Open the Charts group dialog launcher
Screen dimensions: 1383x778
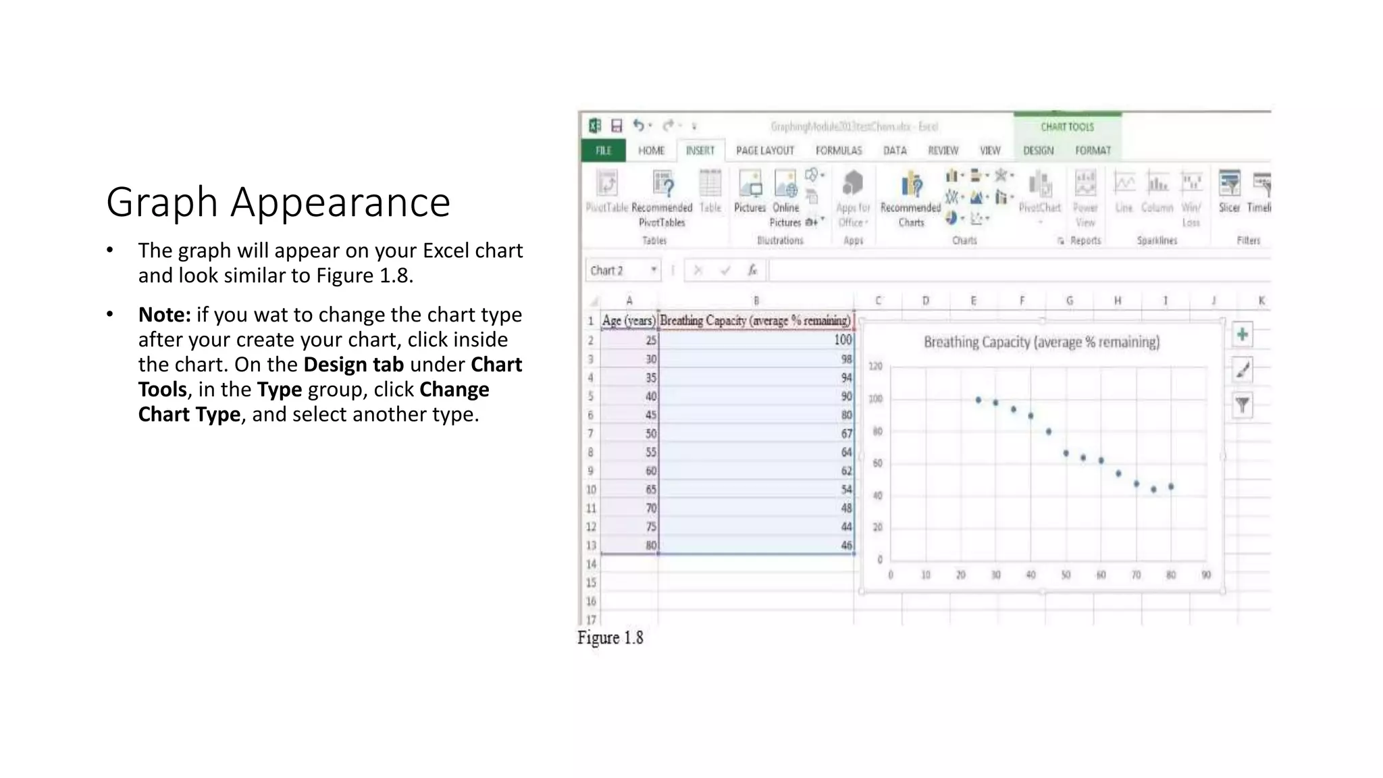[x=1060, y=240]
